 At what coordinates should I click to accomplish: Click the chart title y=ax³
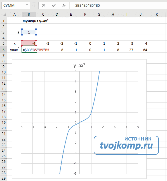click(79, 65)
